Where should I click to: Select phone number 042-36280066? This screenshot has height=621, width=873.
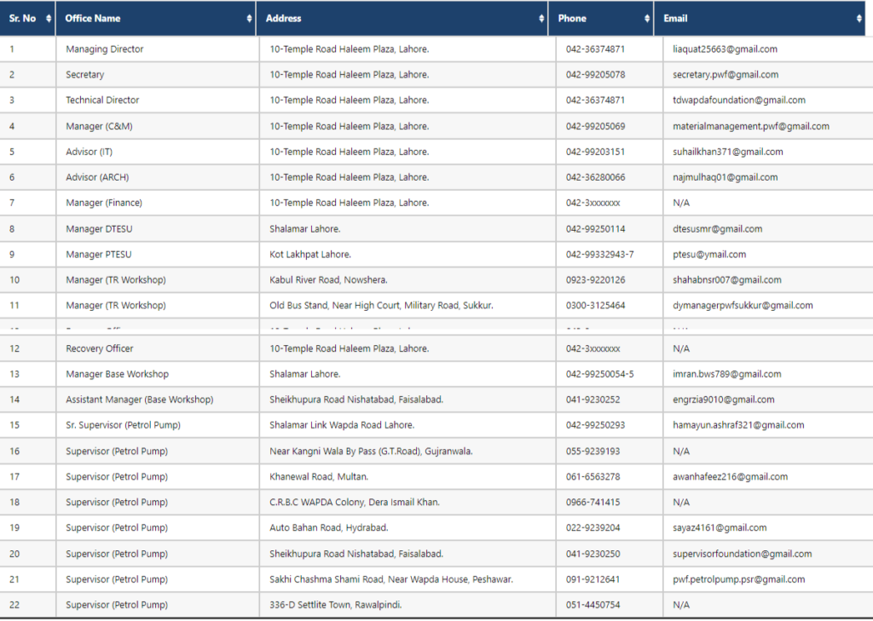pyautogui.click(x=595, y=177)
